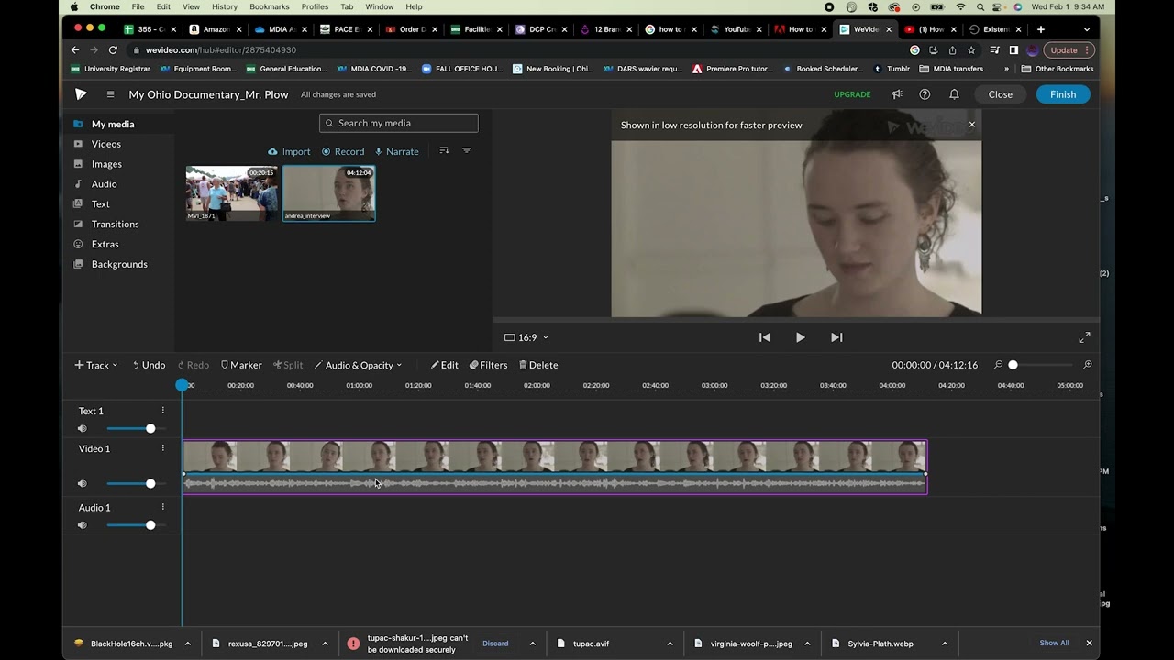Expand virginia-woolf jpeg download options chevron

[807, 643]
